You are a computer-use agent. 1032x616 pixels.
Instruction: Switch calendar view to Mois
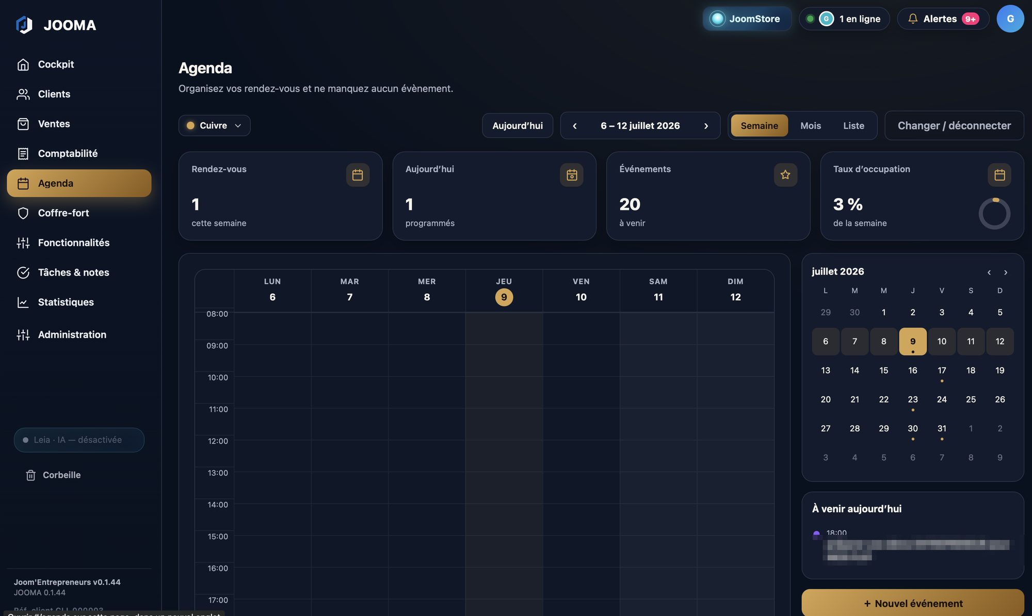pyautogui.click(x=811, y=126)
